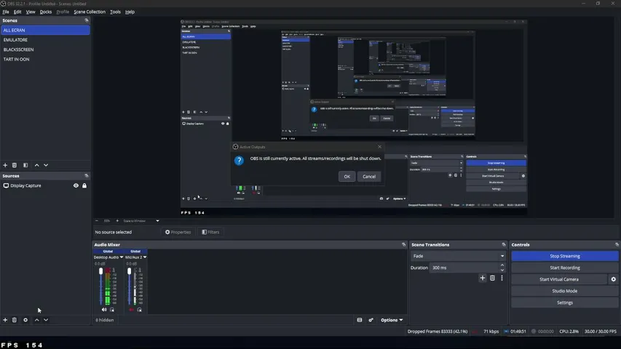Screen dimensions: 621x349
Task: Open the Scene Collection menu
Action: tap(90, 12)
